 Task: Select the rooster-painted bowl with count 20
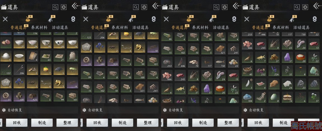click(59, 43)
